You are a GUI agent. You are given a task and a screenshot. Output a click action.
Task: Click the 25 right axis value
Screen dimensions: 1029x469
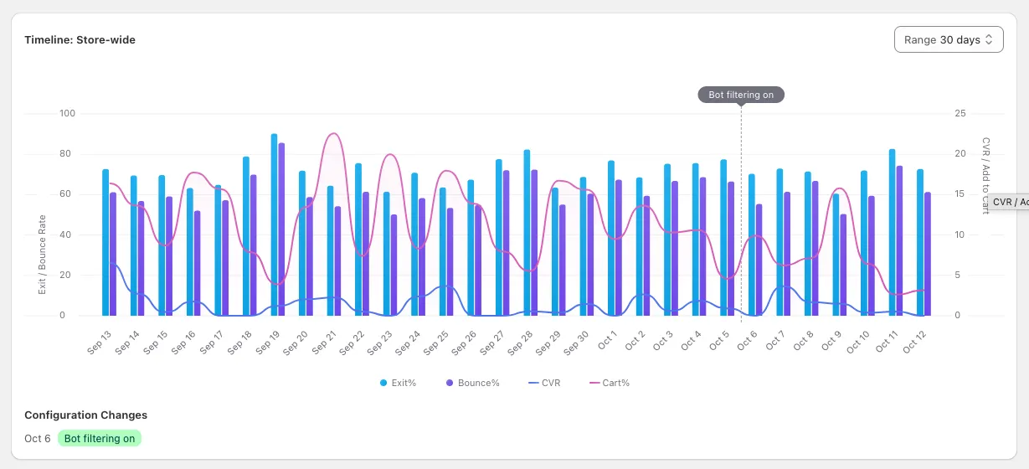[x=960, y=113]
